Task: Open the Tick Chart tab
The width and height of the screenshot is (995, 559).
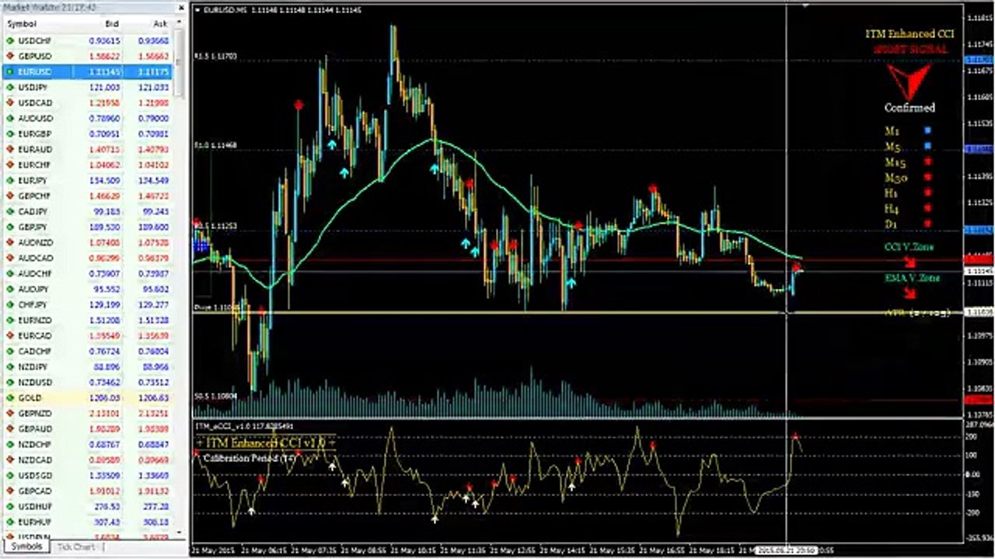Action: [x=76, y=547]
